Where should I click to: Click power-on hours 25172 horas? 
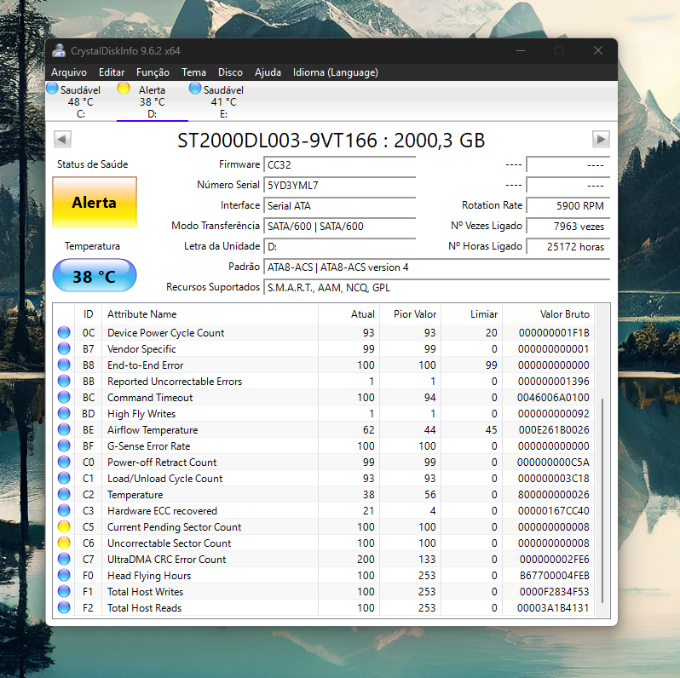pyautogui.click(x=568, y=246)
